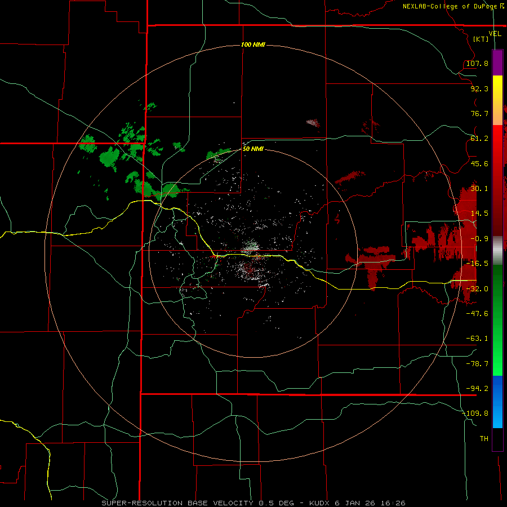Click the 76.7 legend value
Viewport: 507px width, 507px height.
tap(479, 113)
